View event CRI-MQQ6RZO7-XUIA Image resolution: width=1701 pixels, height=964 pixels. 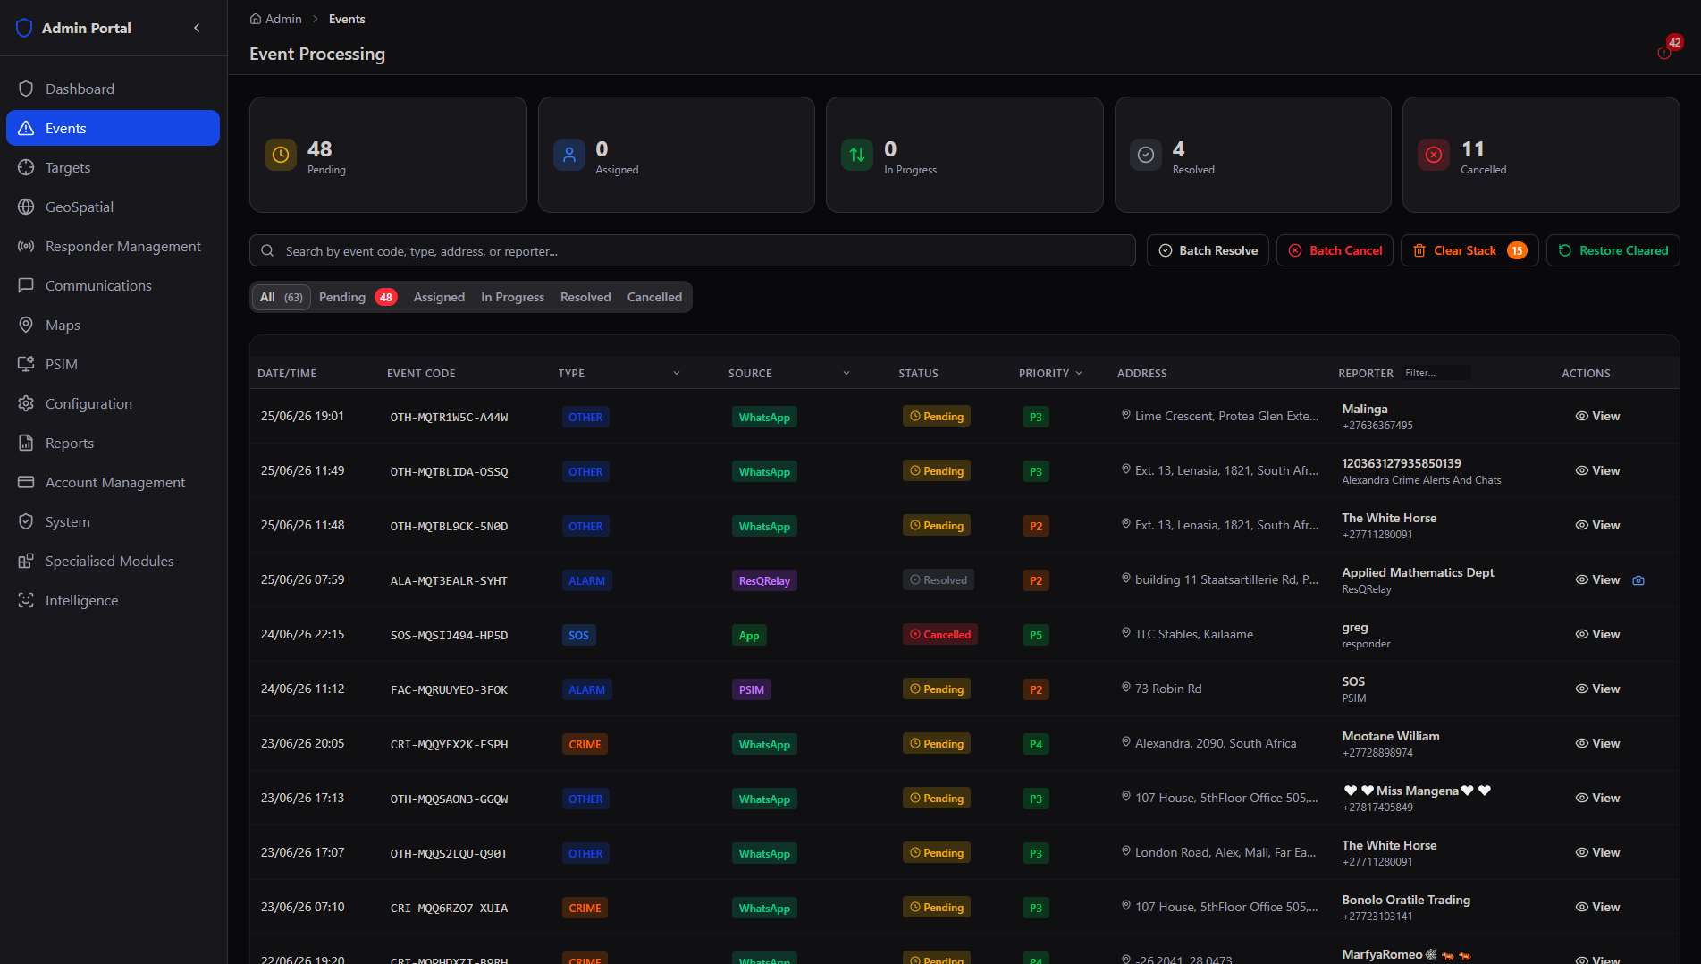(x=1597, y=907)
